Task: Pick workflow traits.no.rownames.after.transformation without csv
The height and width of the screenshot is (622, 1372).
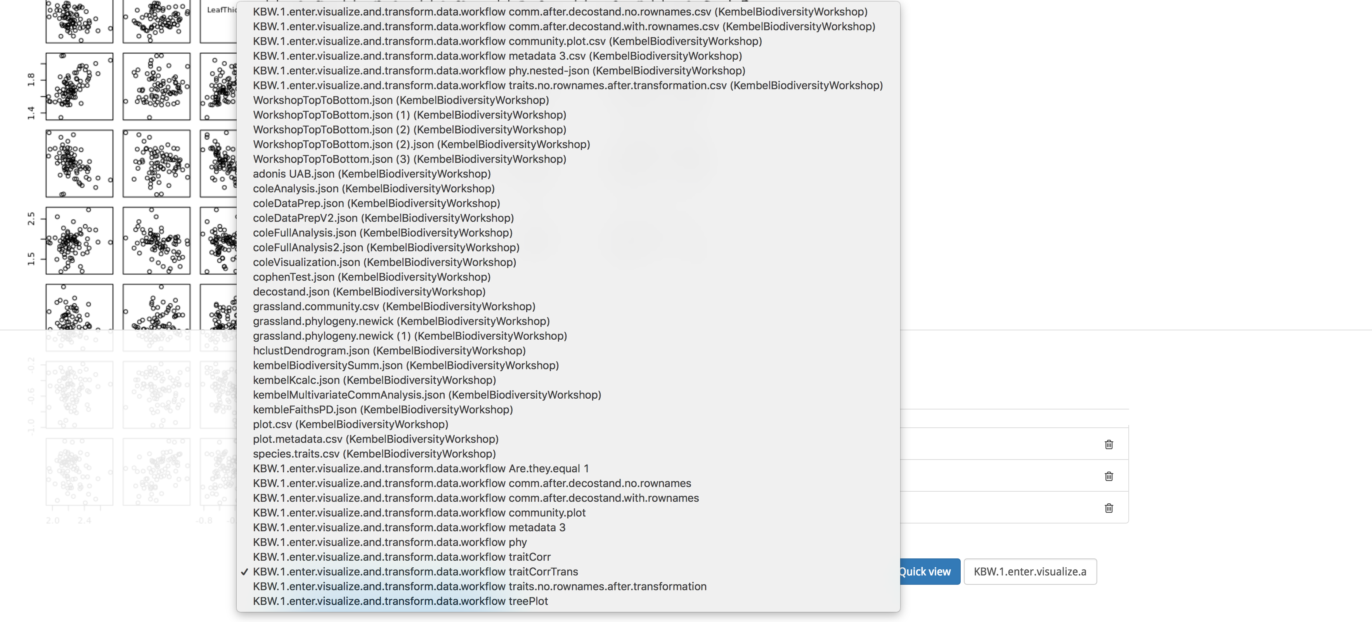Action: (x=568, y=586)
